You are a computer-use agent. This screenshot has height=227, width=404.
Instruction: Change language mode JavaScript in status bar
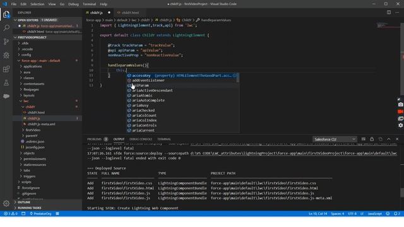tap(374, 214)
